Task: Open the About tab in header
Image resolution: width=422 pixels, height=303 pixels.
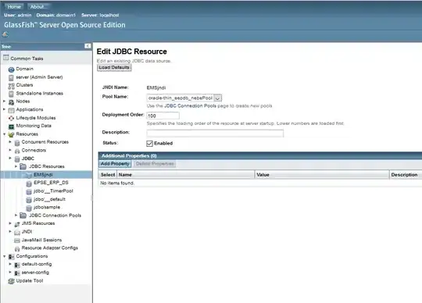Action: point(38,6)
